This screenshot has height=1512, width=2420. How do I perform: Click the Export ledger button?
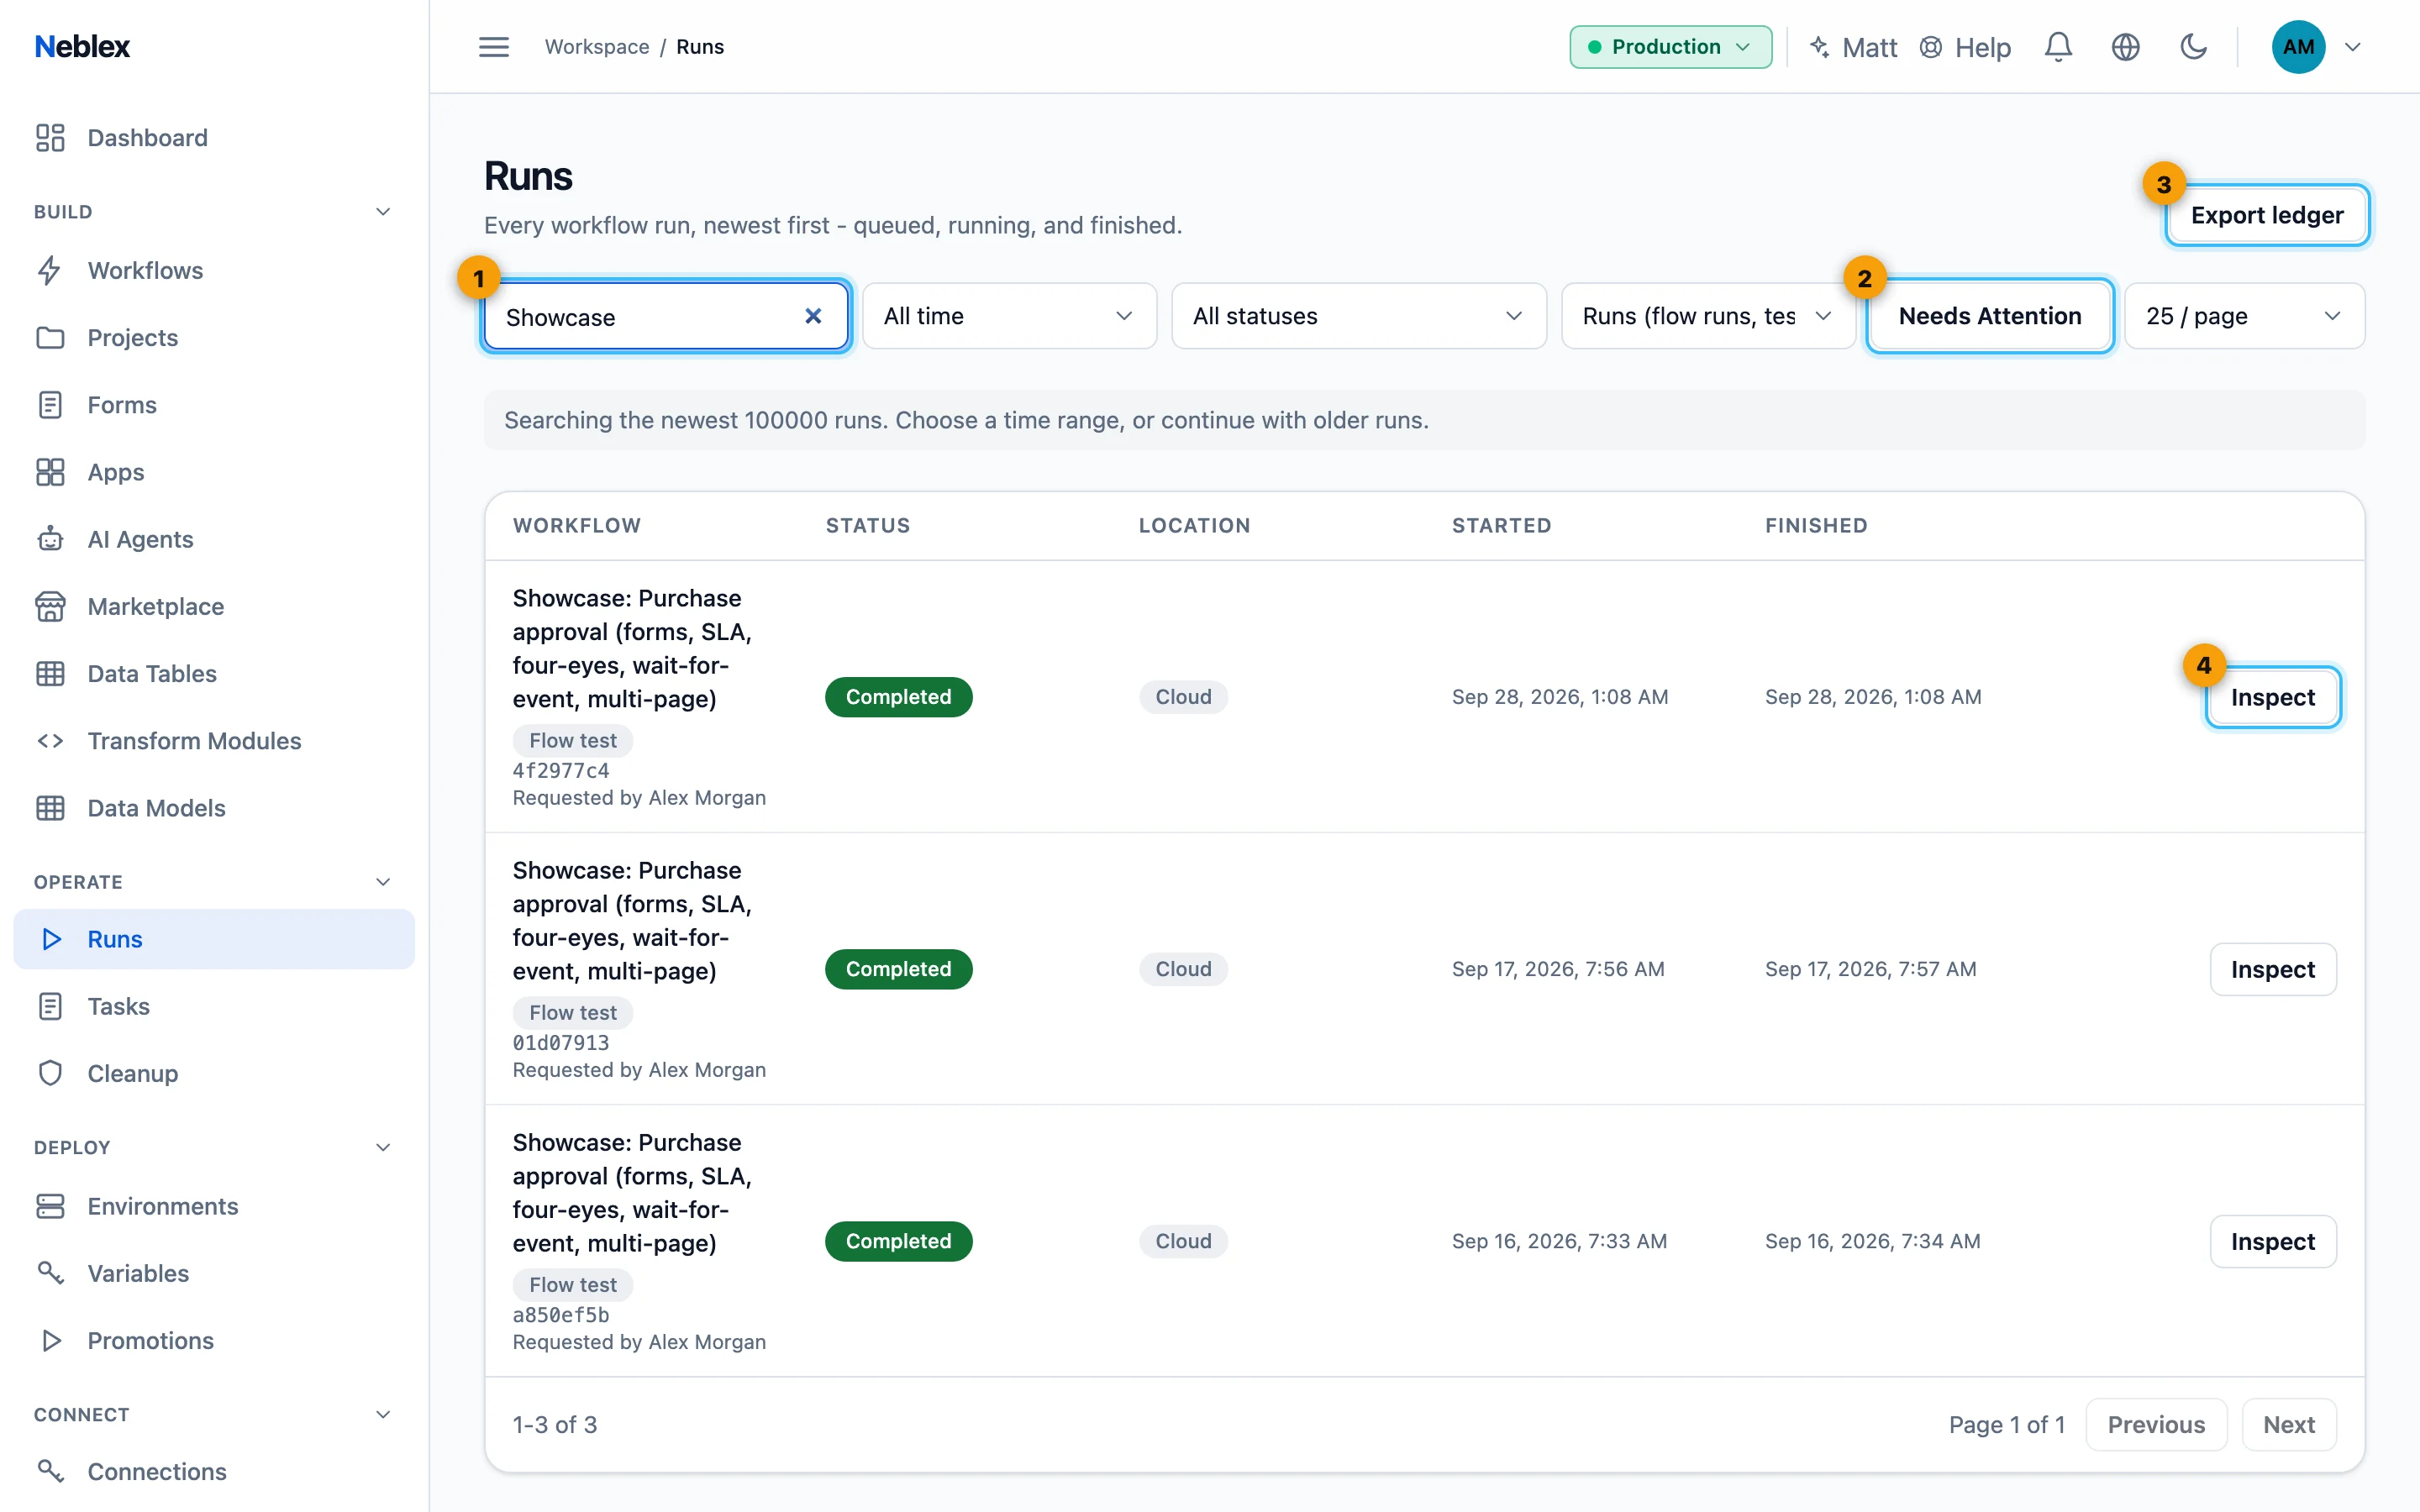click(2266, 215)
